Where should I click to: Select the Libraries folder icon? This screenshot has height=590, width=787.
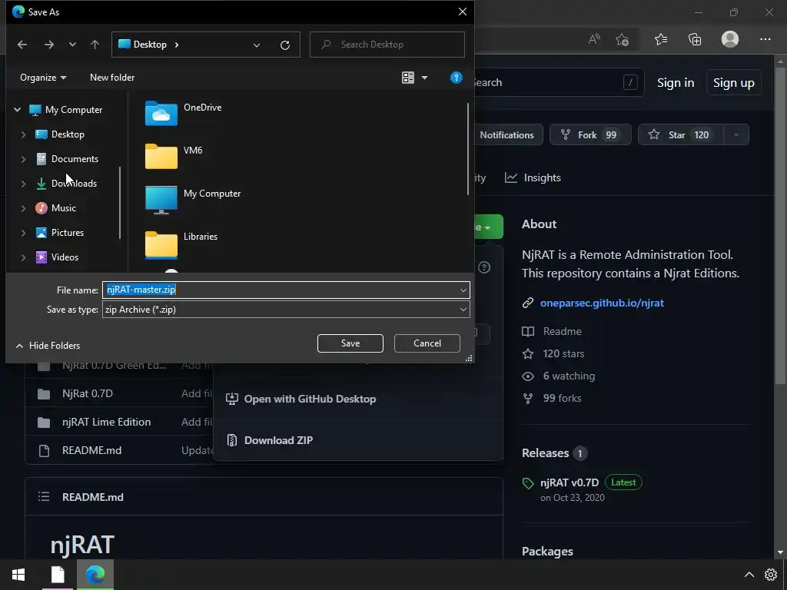161,244
